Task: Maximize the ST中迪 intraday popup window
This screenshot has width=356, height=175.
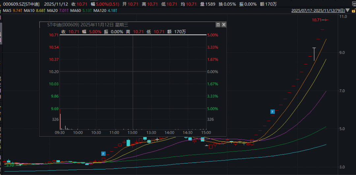Action: coord(218,25)
